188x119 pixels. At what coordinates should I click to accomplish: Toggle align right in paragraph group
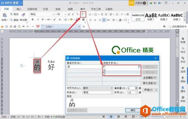click(99, 20)
